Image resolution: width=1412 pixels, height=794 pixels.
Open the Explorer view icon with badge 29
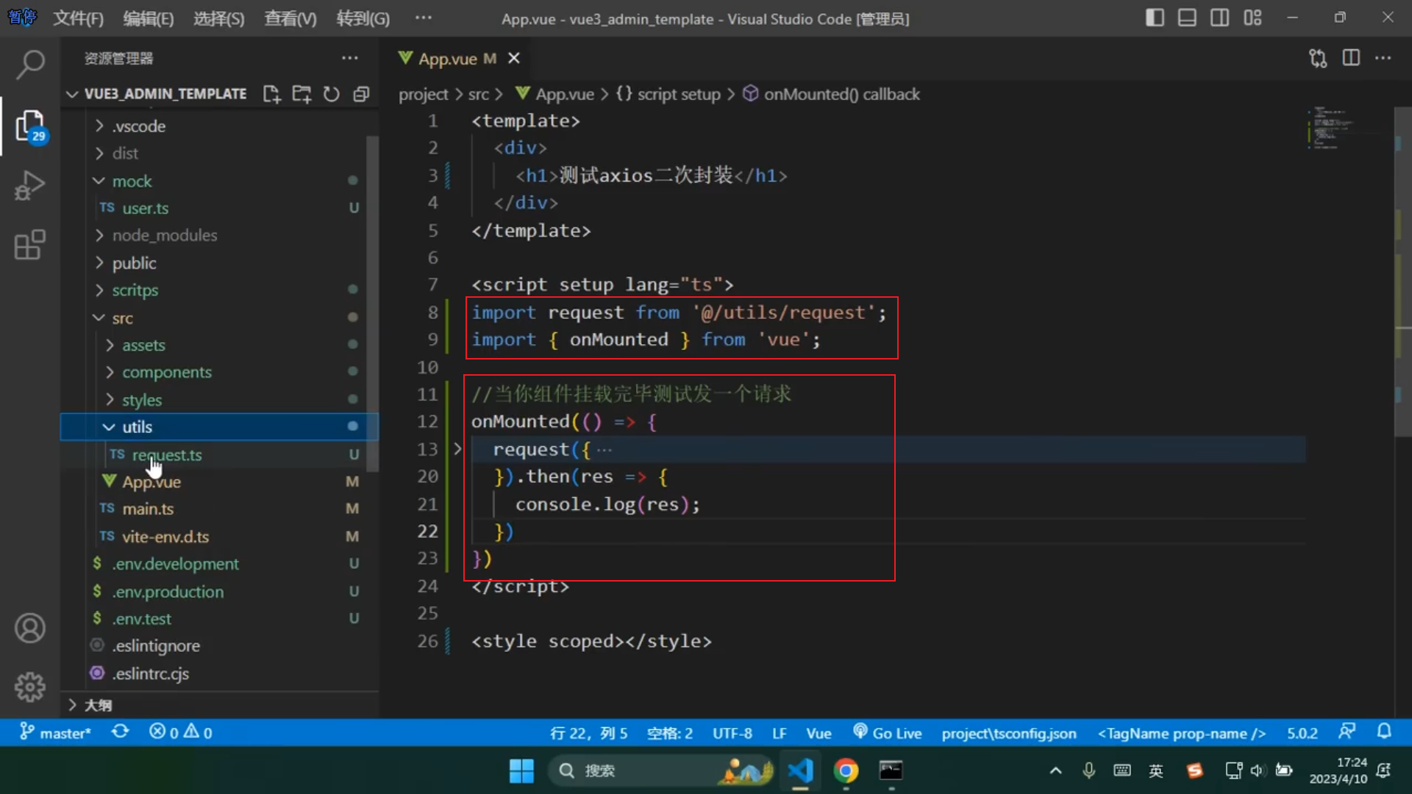[30, 126]
